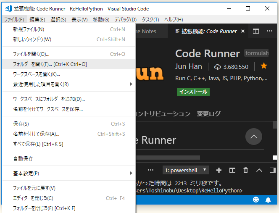Viewport: 279px width, 213px height.
Task: Choose ワークスペースを開く(K)...
Action: click(68, 74)
